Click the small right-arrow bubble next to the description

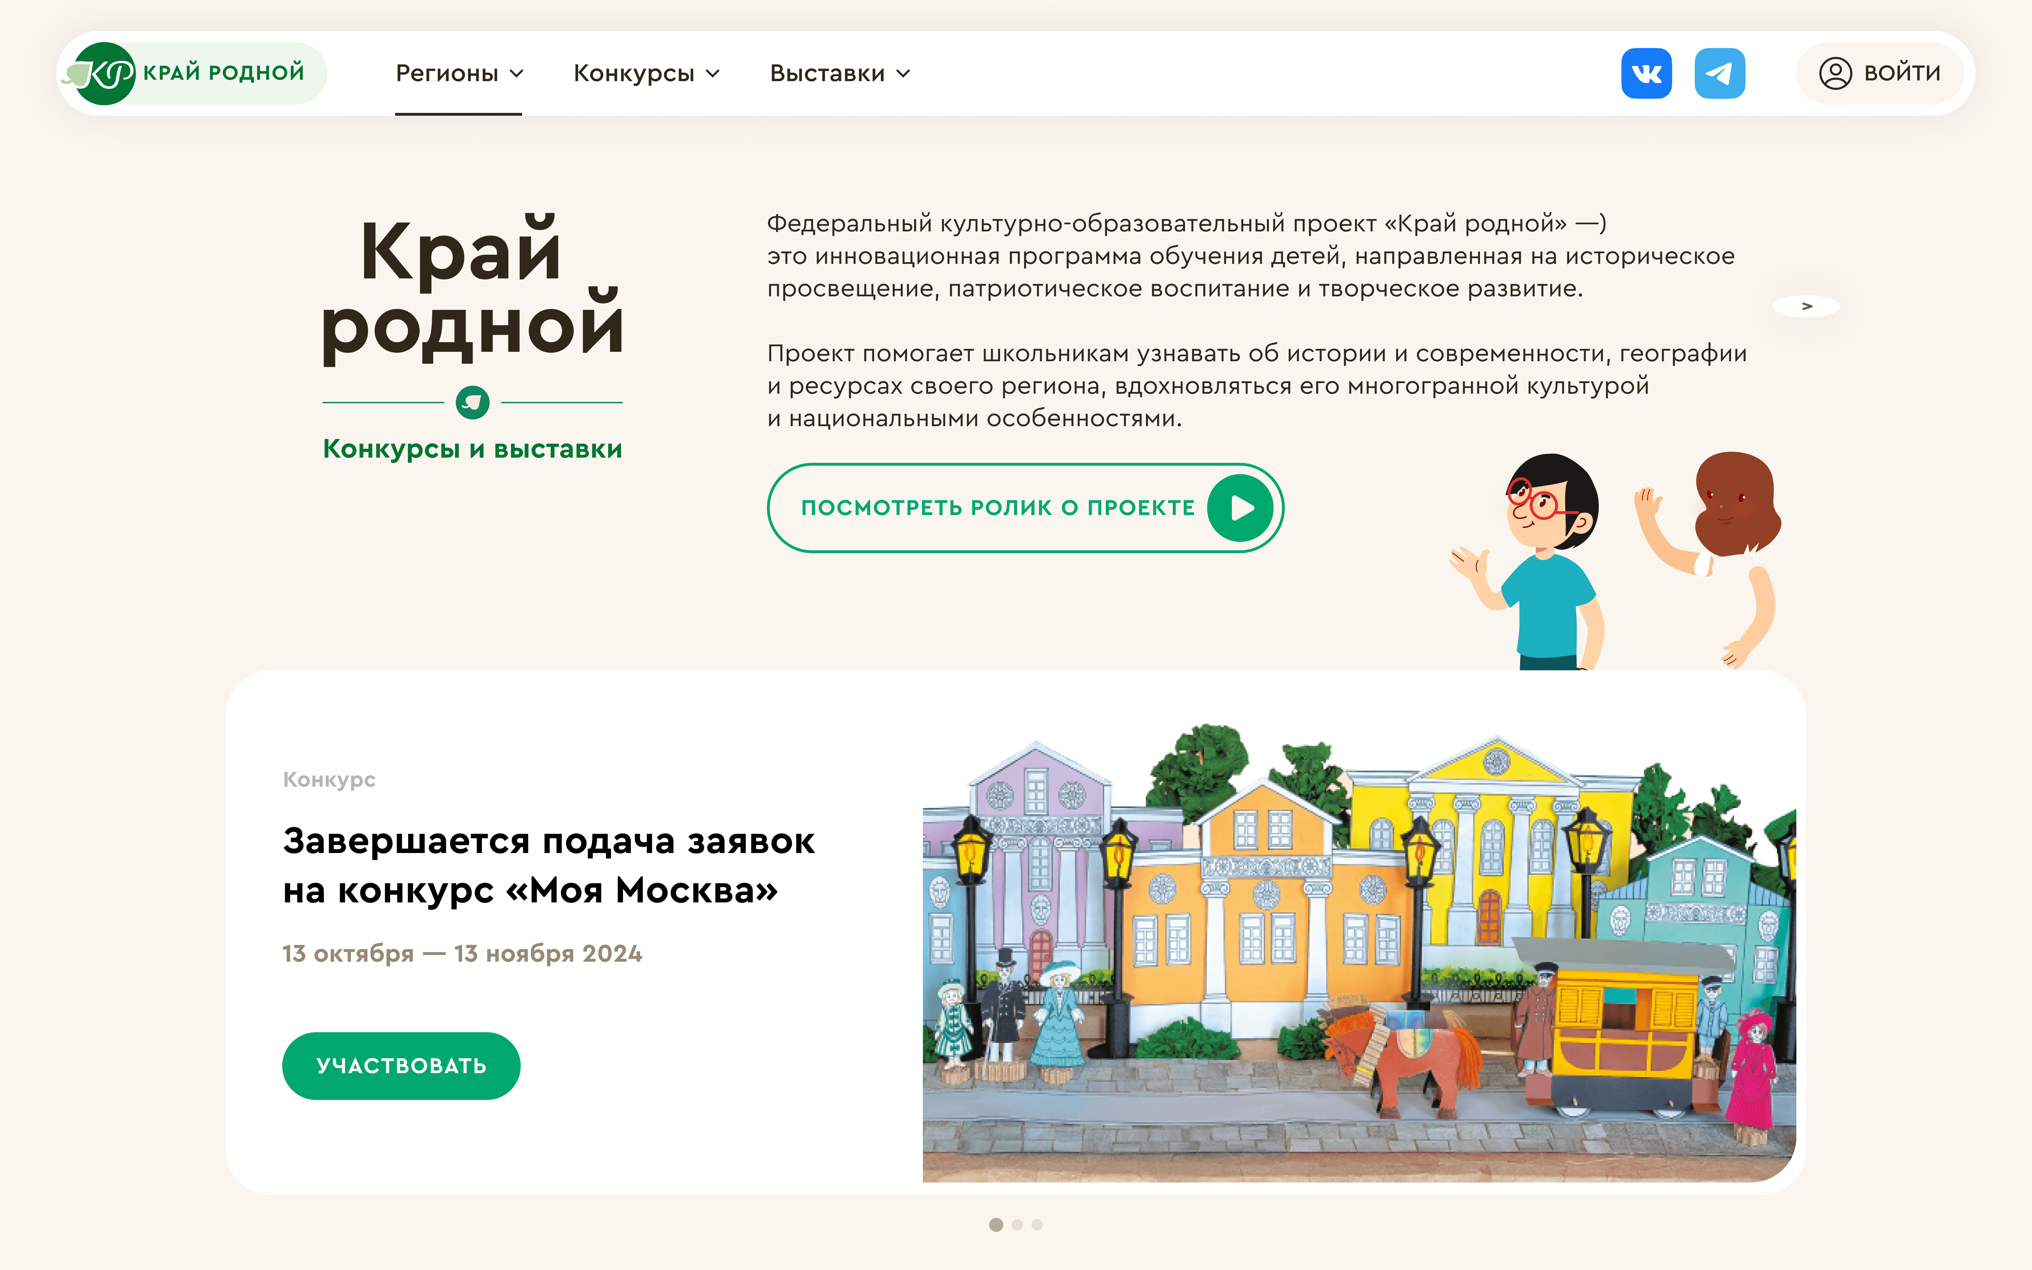point(1806,307)
